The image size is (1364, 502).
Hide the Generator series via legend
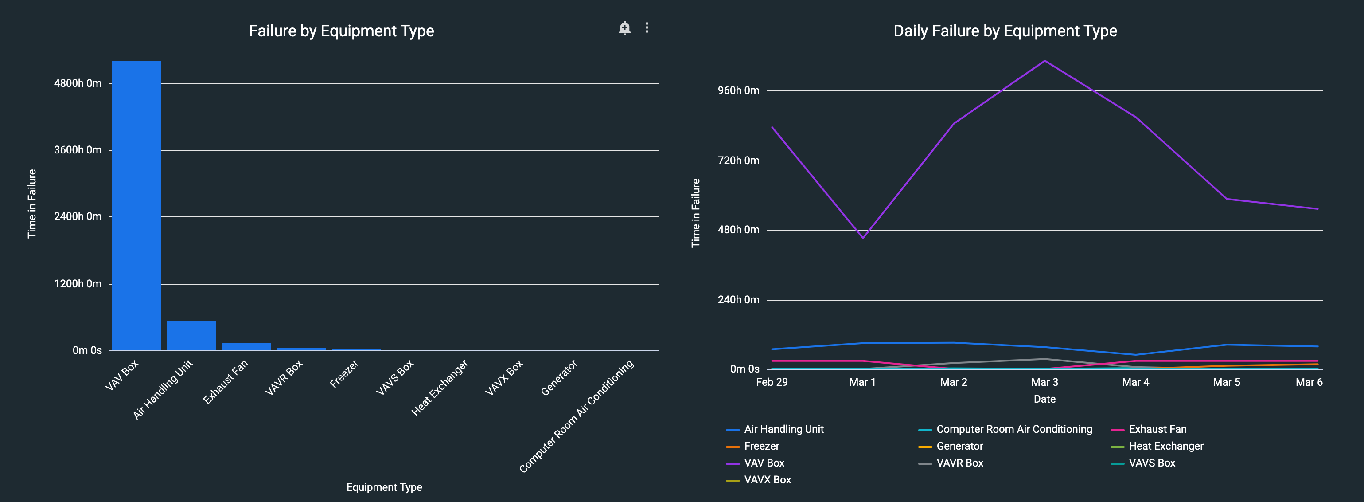(x=959, y=446)
